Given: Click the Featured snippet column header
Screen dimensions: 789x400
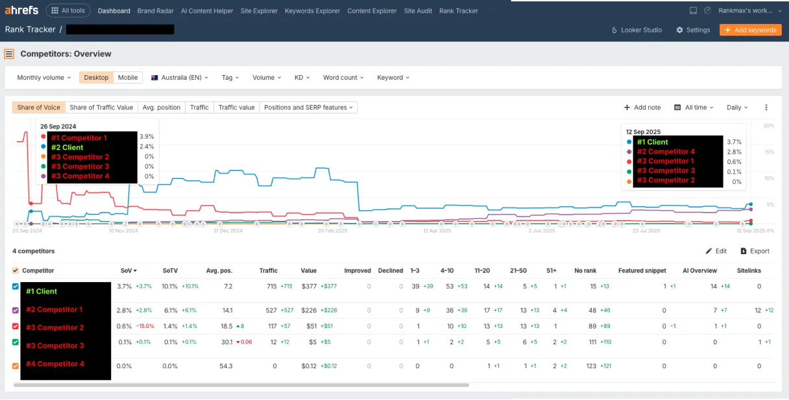Looking at the screenshot, I should click(x=642, y=270).
